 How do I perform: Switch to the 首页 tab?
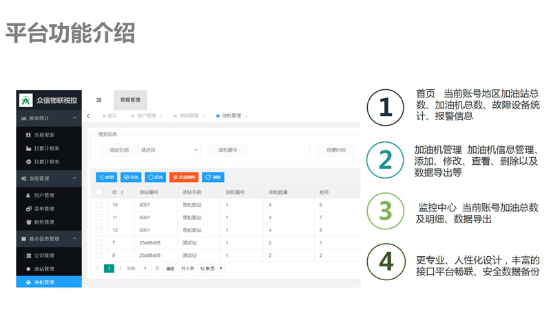[x=112, y=116]
